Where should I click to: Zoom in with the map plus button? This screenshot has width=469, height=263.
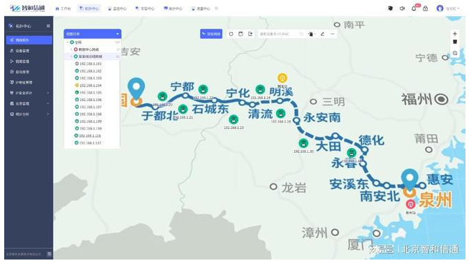pyautogui.click(x=455, y=33)
